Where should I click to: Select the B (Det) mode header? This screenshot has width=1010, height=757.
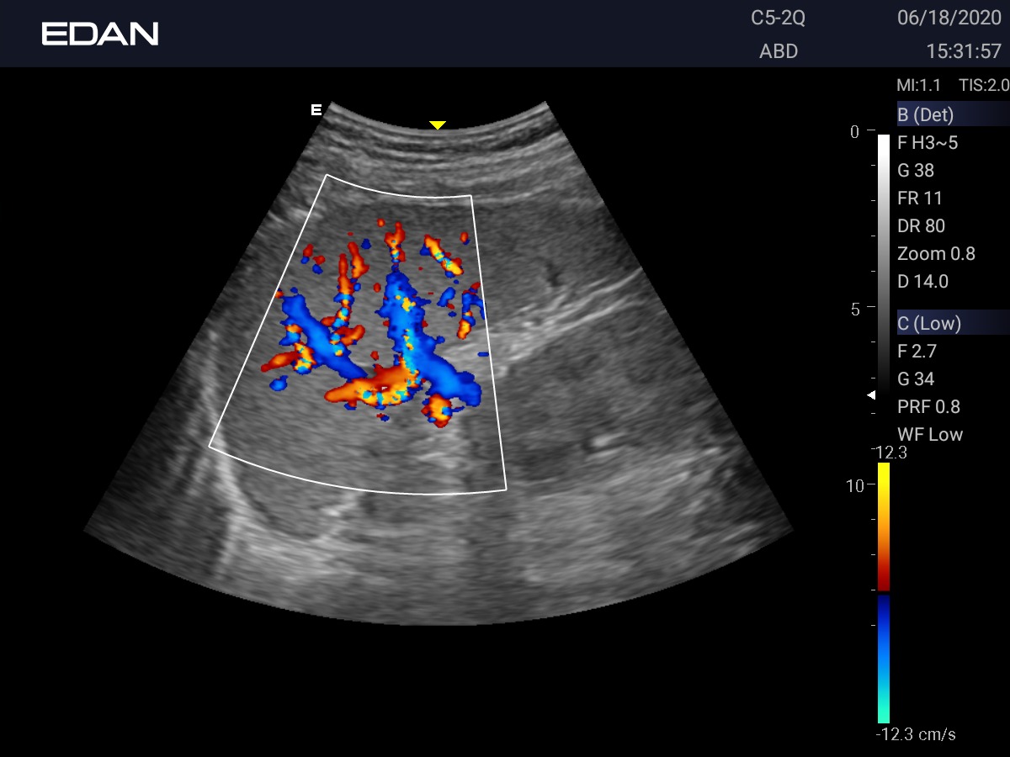(x=926, y=115)
